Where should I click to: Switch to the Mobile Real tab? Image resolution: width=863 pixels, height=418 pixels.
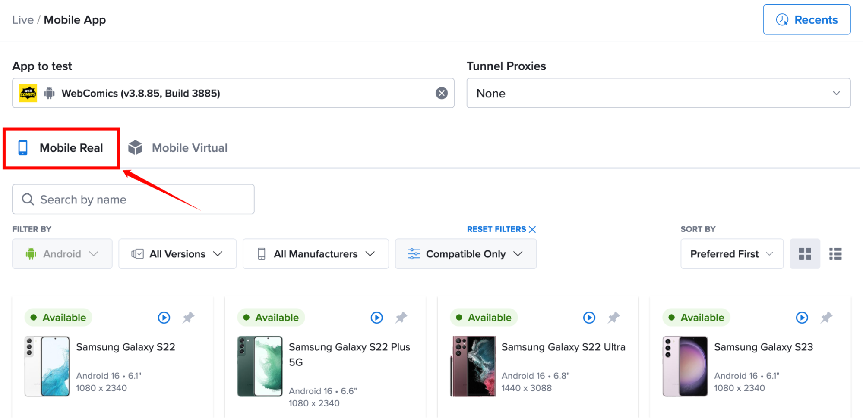[x=61, y=148]
